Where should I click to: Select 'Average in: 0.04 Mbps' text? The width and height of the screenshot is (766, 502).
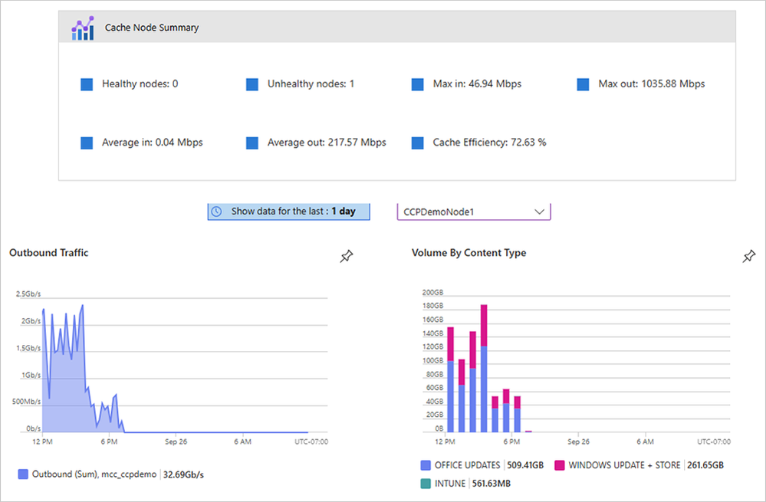[153, 143]
